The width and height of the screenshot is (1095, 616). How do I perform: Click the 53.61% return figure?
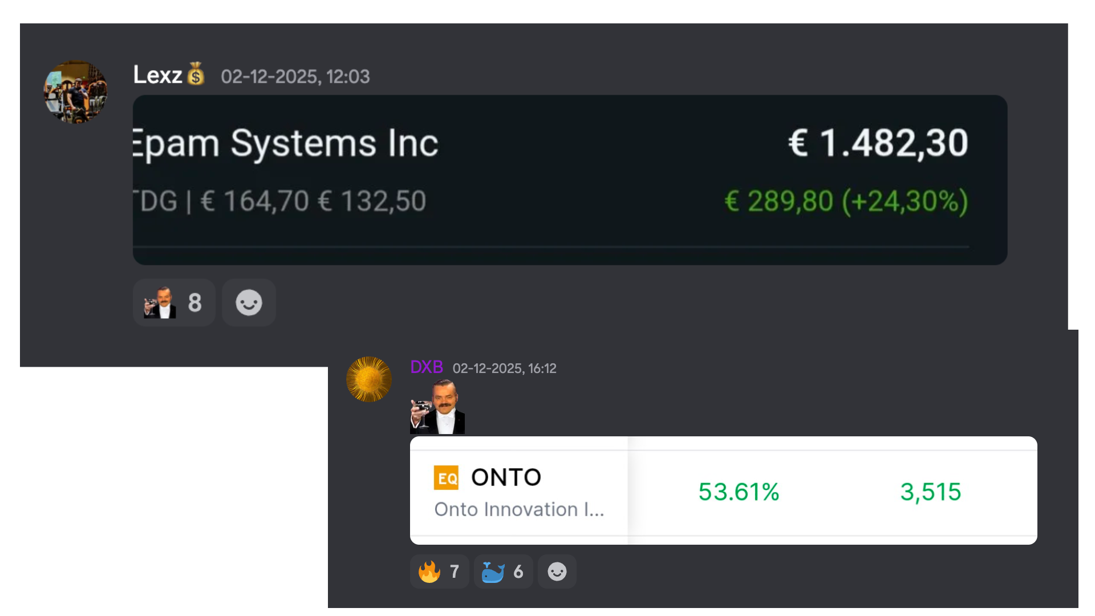[739, 492]
